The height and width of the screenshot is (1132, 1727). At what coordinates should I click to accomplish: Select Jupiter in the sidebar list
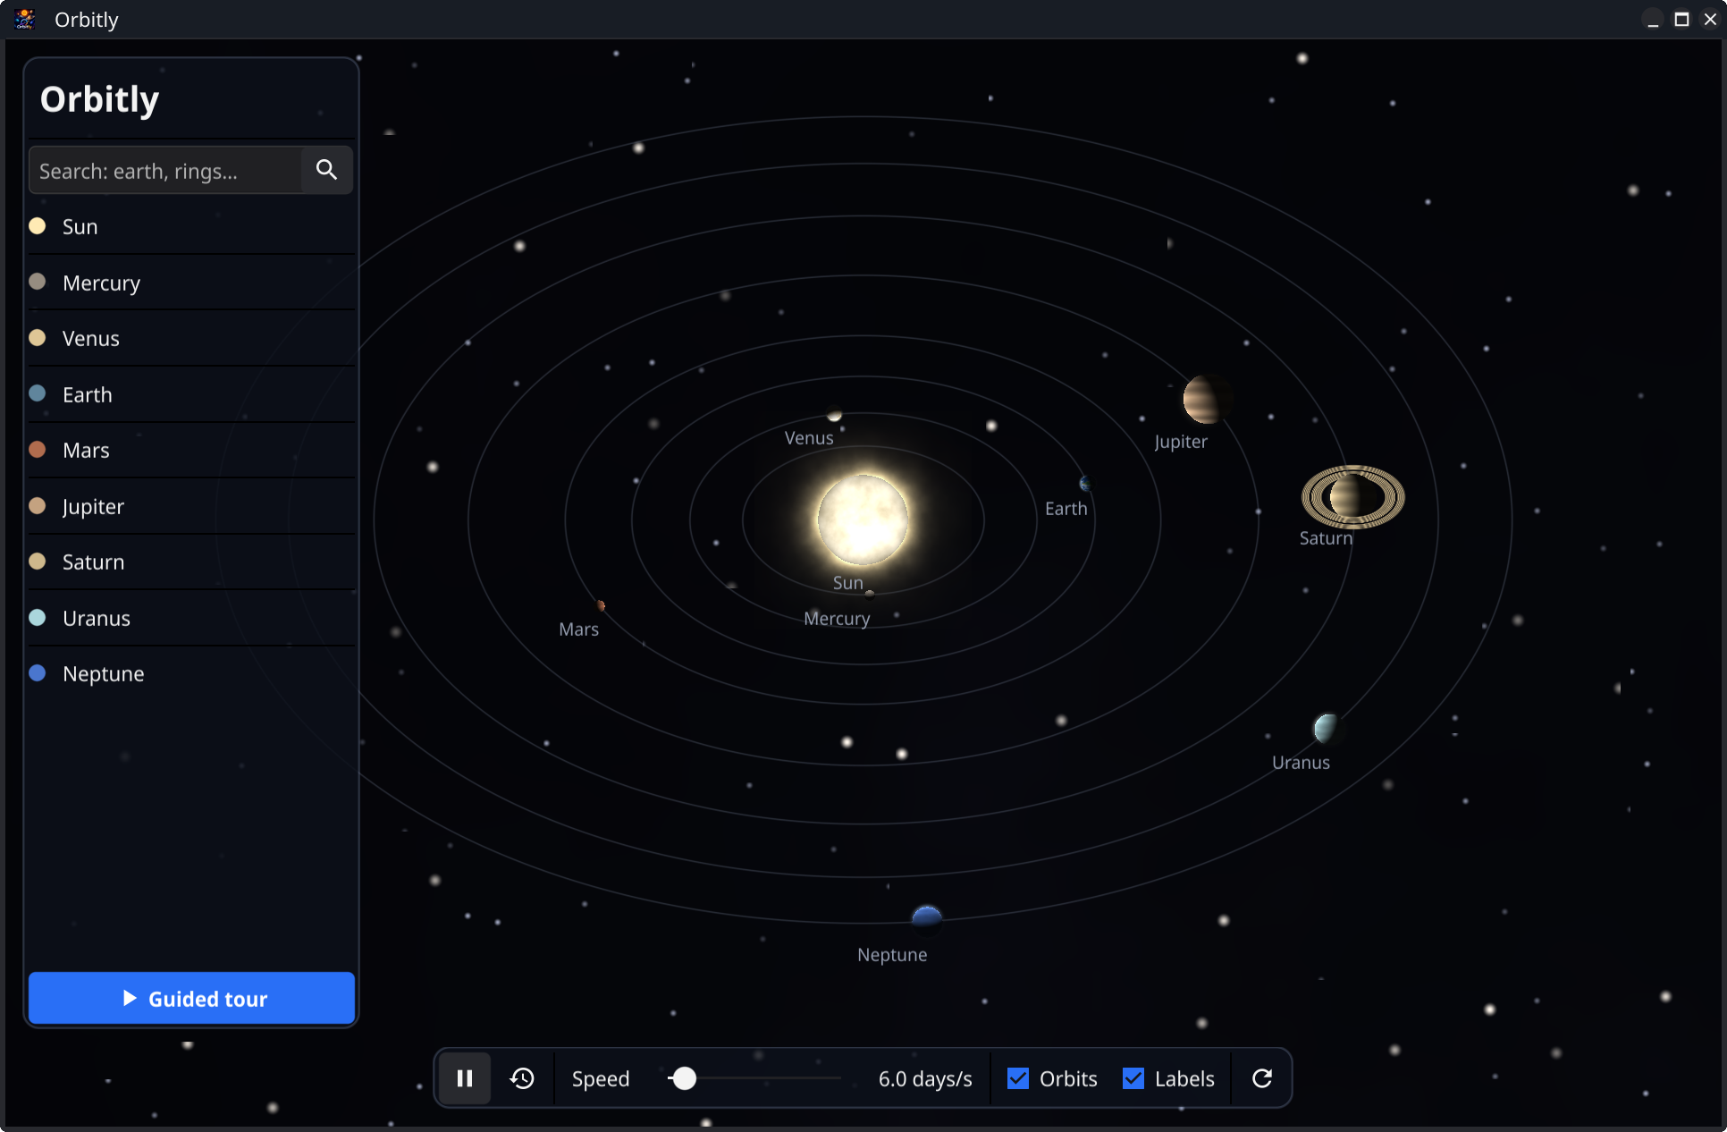coord(191,506)
